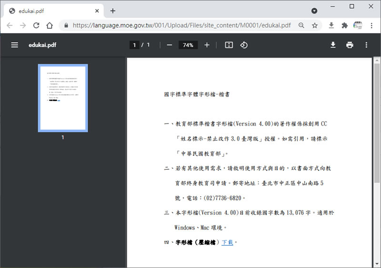Open the browser home page
381x268 pixels.
click(x=50, y=26)
